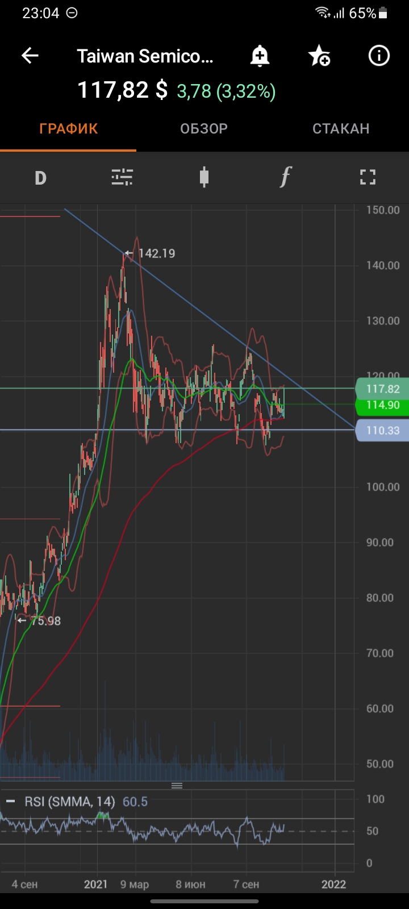Tap the 142.19 high marker
This screenshot has height=909, width=409.
[151, 253]
